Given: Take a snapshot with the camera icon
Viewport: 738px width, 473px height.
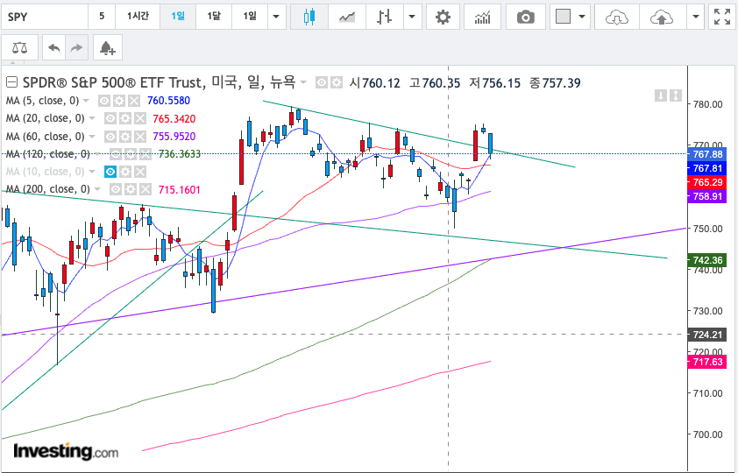Looking at the screenshot, I should coord(525,18).
